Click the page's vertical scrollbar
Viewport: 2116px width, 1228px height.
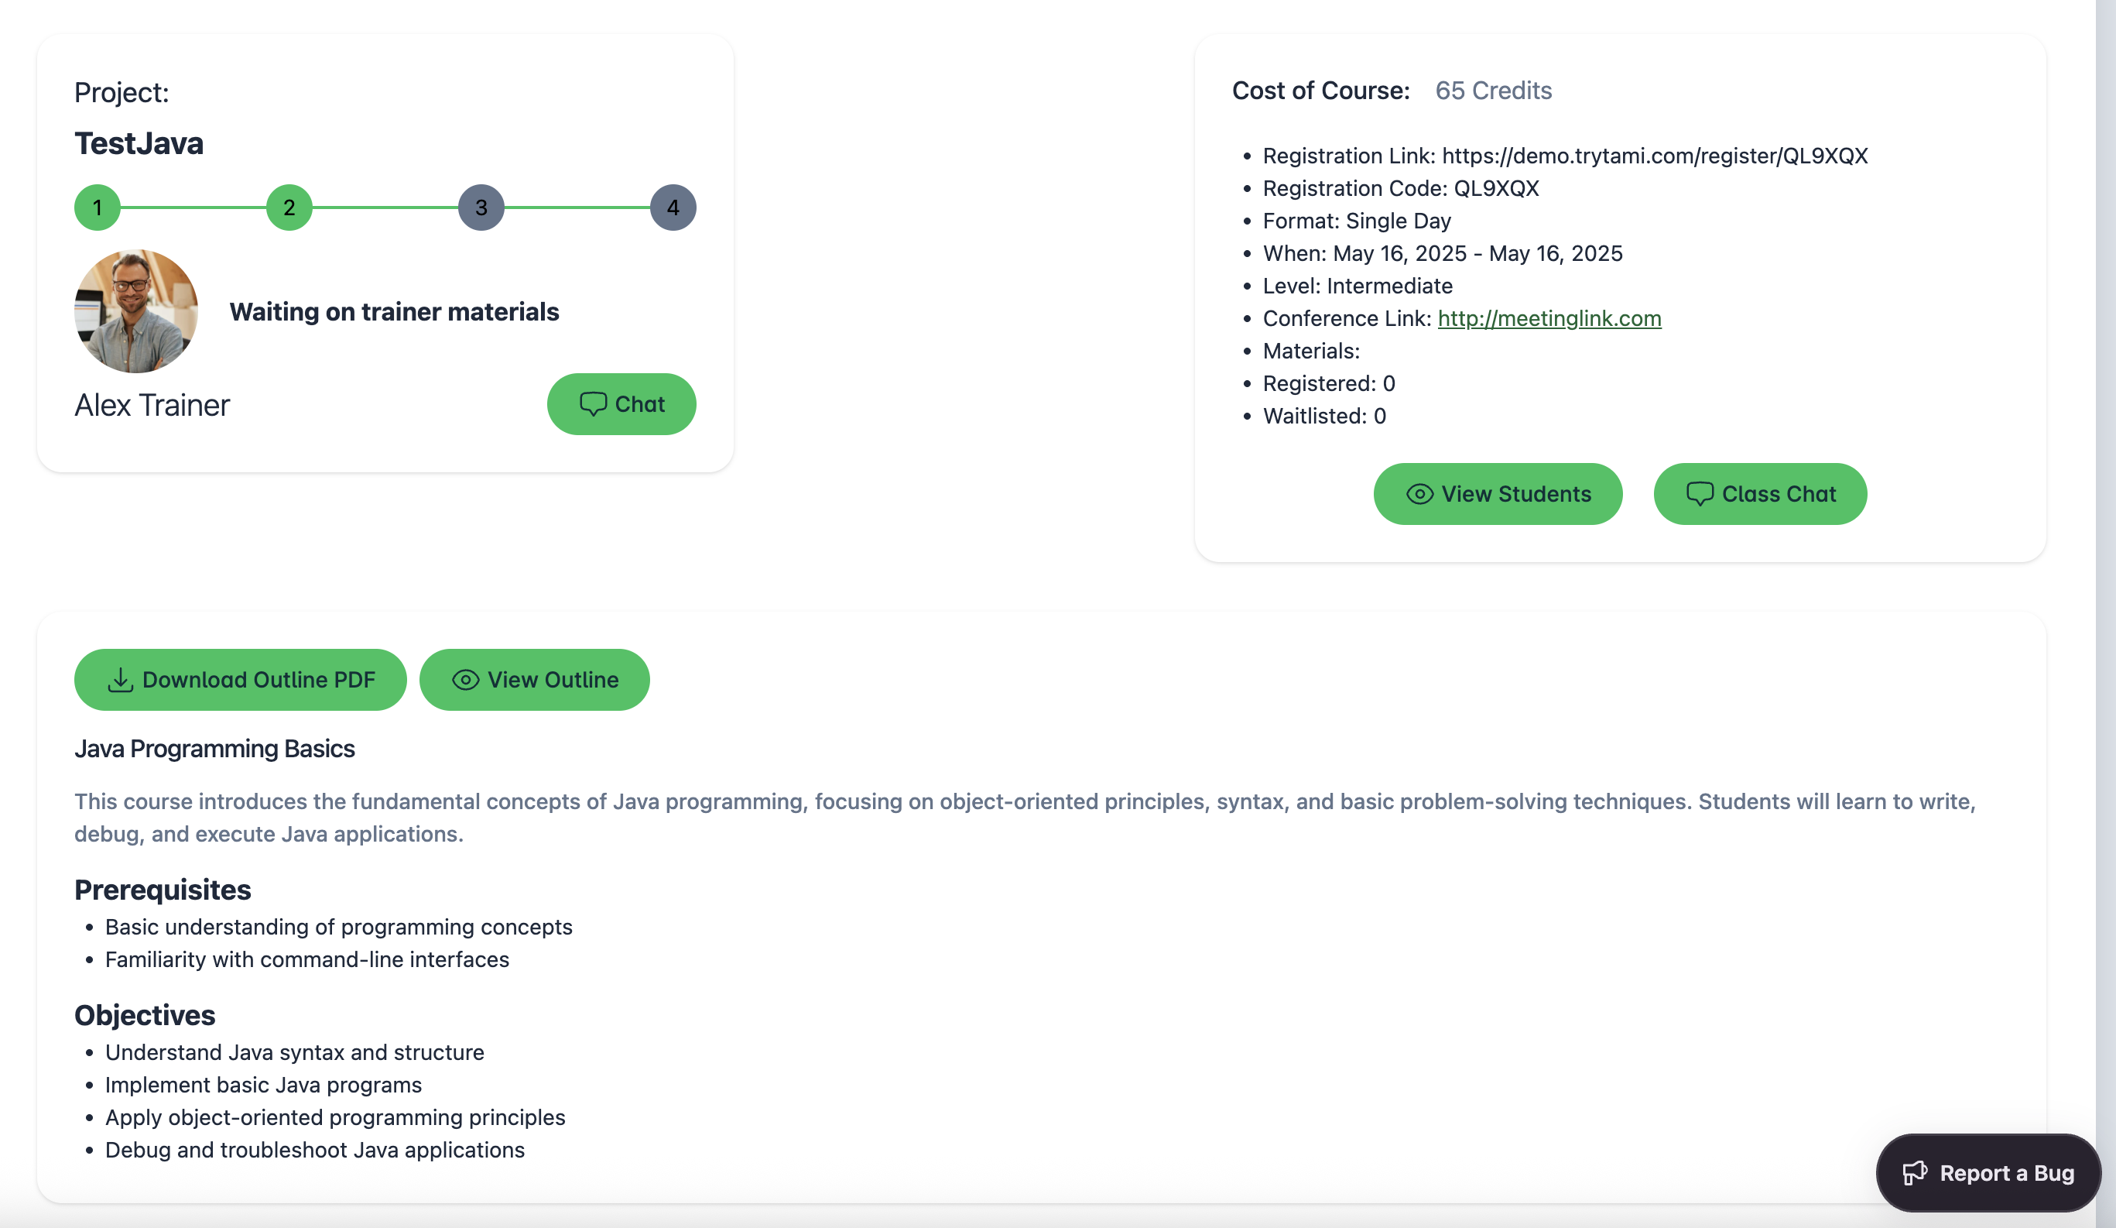[2105, 588]
